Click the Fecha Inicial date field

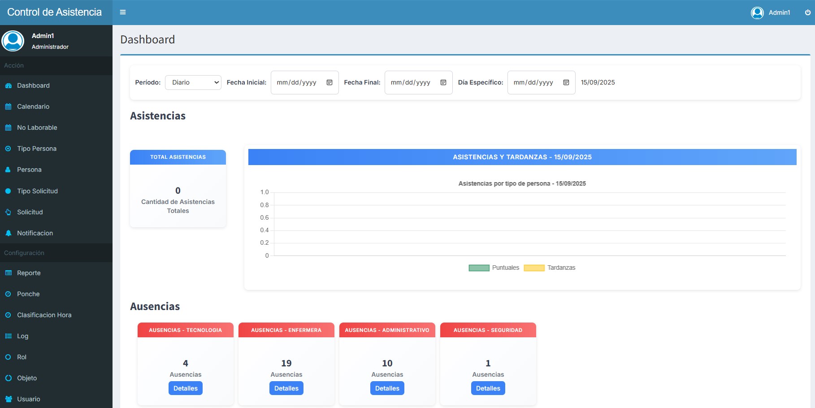305,82
